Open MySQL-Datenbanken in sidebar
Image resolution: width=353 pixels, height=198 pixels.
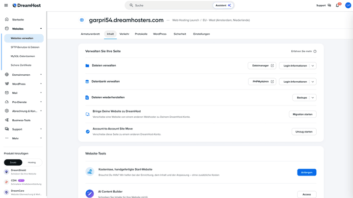point(23,56)
